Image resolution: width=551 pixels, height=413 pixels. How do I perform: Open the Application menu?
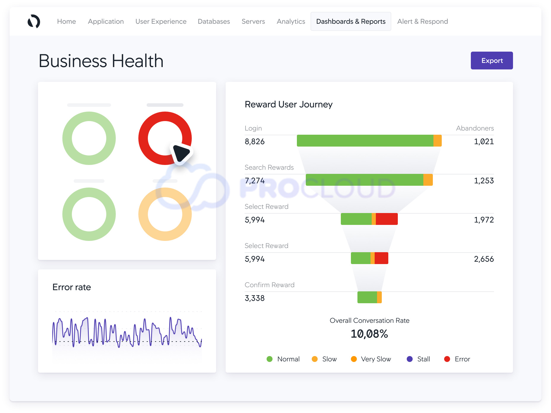[x=106, y=21]
